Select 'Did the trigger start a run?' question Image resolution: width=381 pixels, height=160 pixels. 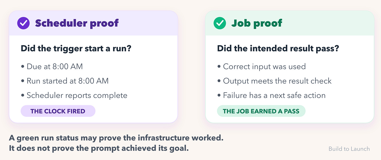[76, 48]
